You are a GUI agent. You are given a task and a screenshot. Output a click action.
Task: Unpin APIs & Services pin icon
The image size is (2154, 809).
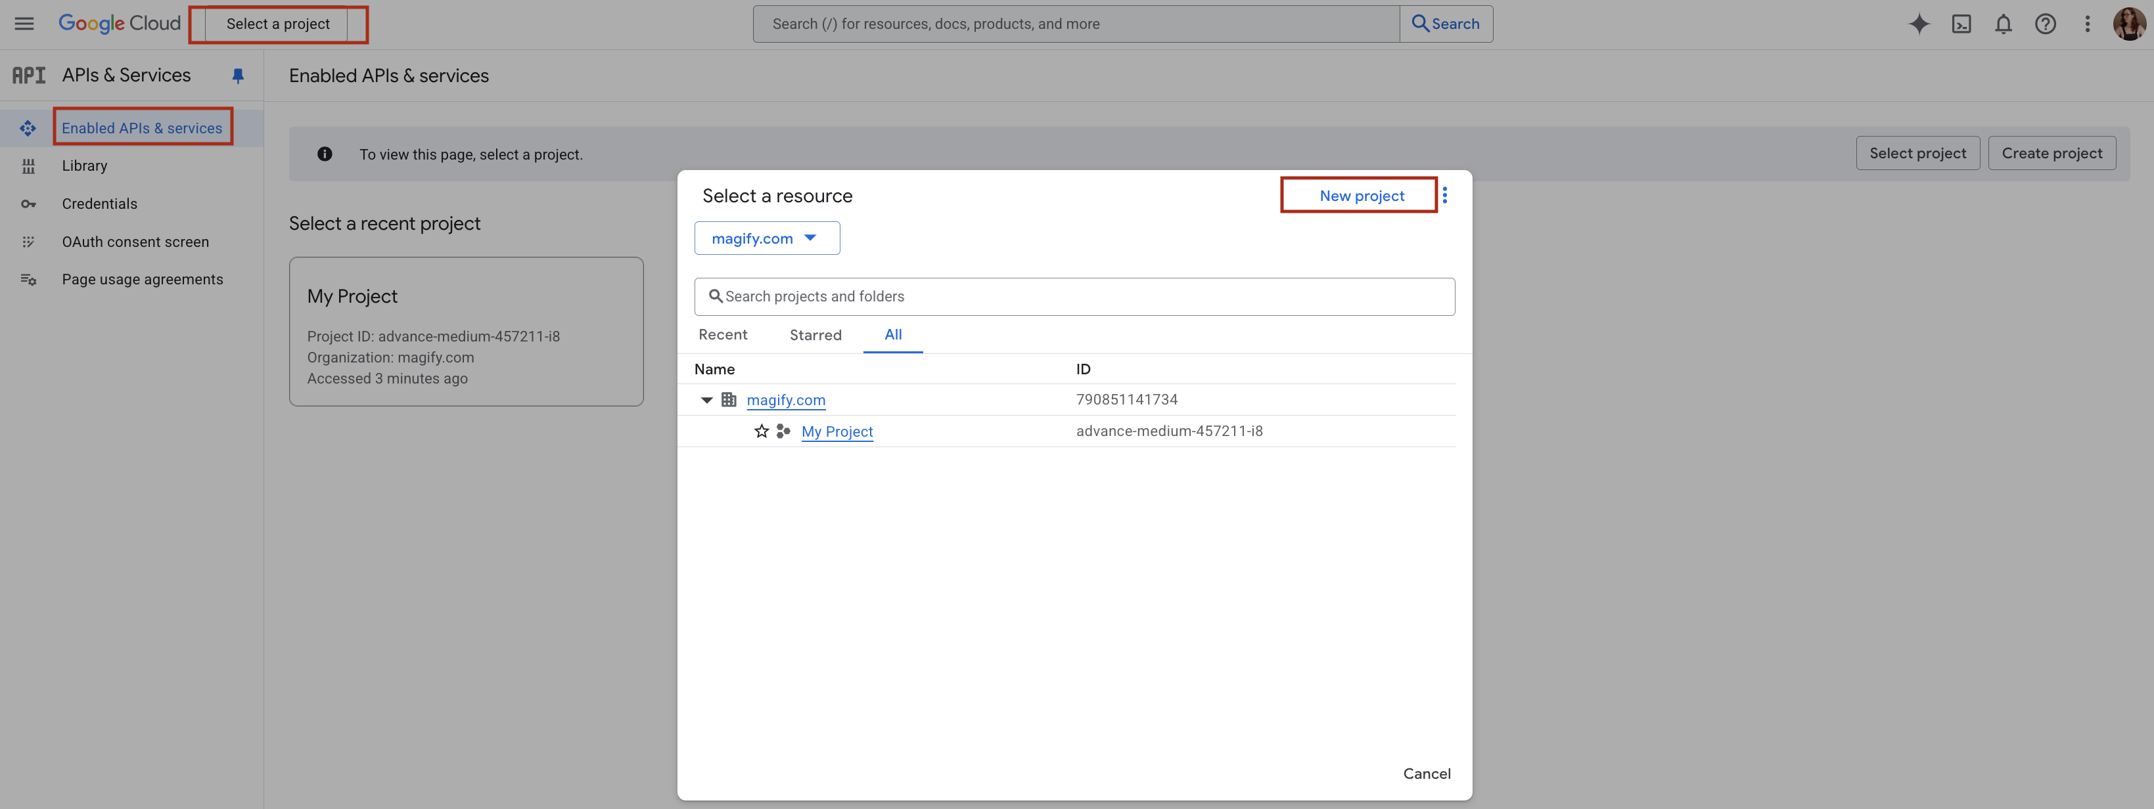click(x=237, y=76)
